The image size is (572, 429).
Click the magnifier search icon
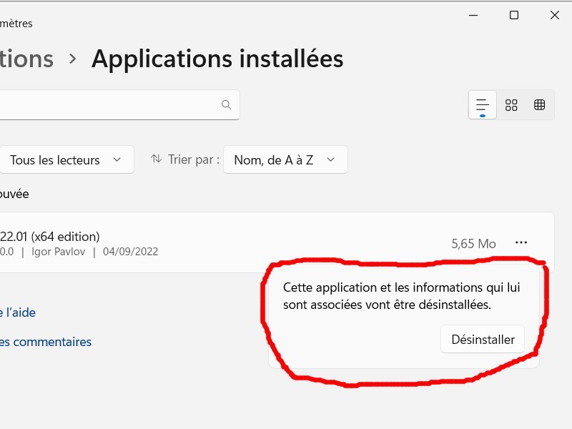[227, 104]
